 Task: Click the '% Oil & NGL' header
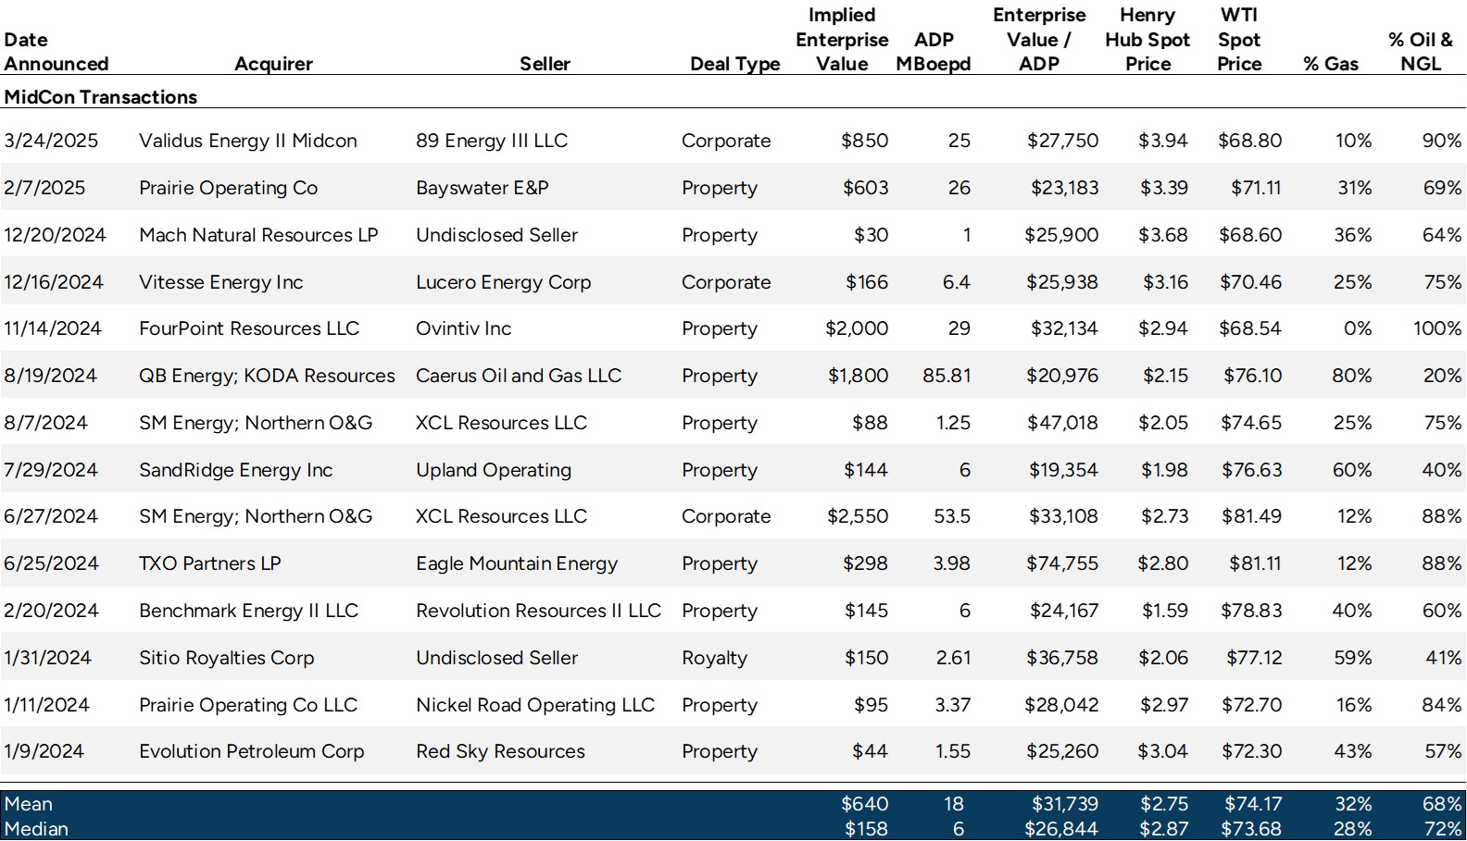(x=1421, y=52)
